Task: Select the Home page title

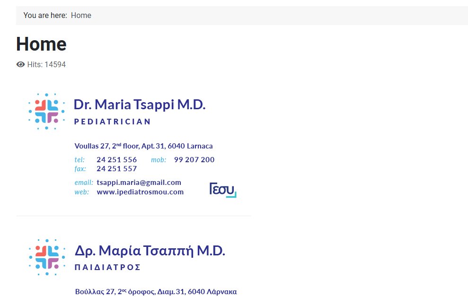Action: pos(41,44)
